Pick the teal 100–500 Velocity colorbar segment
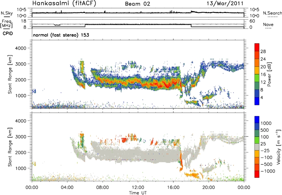This screenshot has height=195, width=282. click(257, 133)
